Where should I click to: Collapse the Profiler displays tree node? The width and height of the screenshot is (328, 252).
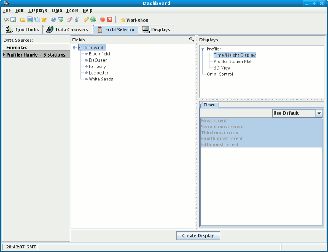[x=203, y=49]
